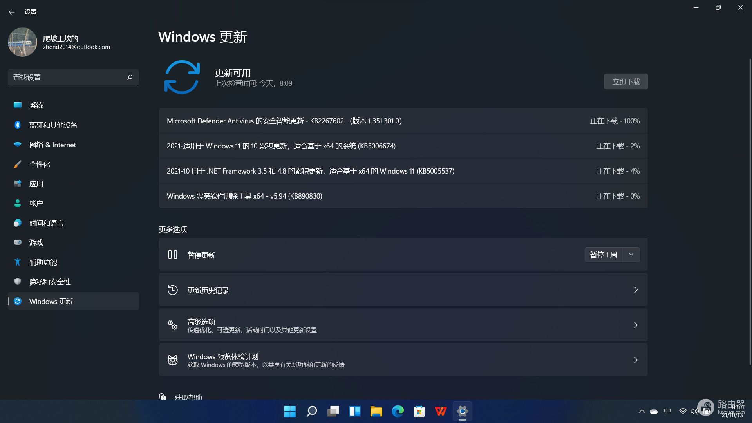Click 上次检查时间 今天 8:09 status text
The image size is (752, 423).
[x=253, y=83]
